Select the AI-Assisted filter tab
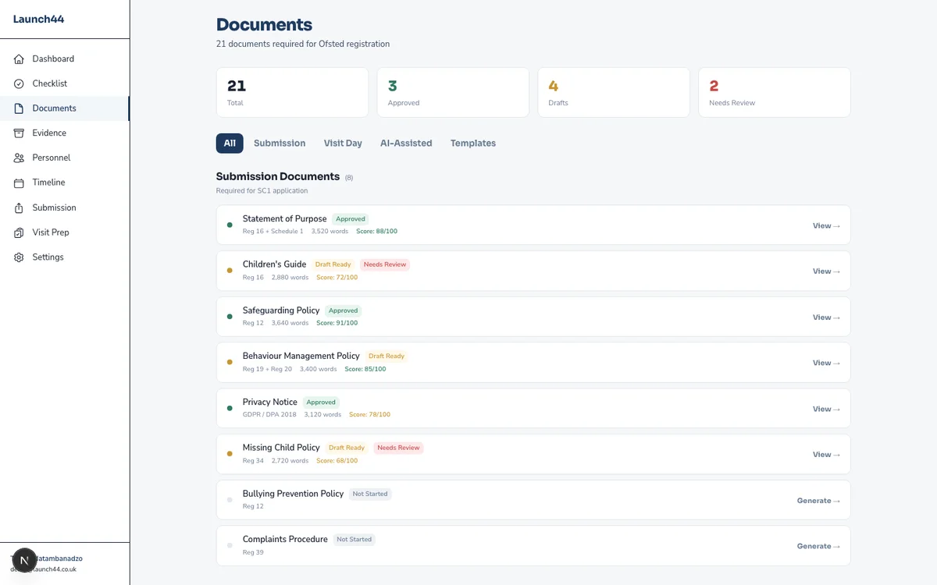The image size is (937, 585). pos(406,143)
